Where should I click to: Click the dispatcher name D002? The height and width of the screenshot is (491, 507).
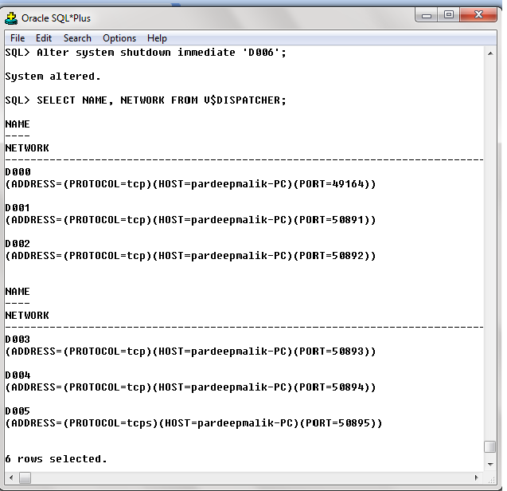(18, 244)
